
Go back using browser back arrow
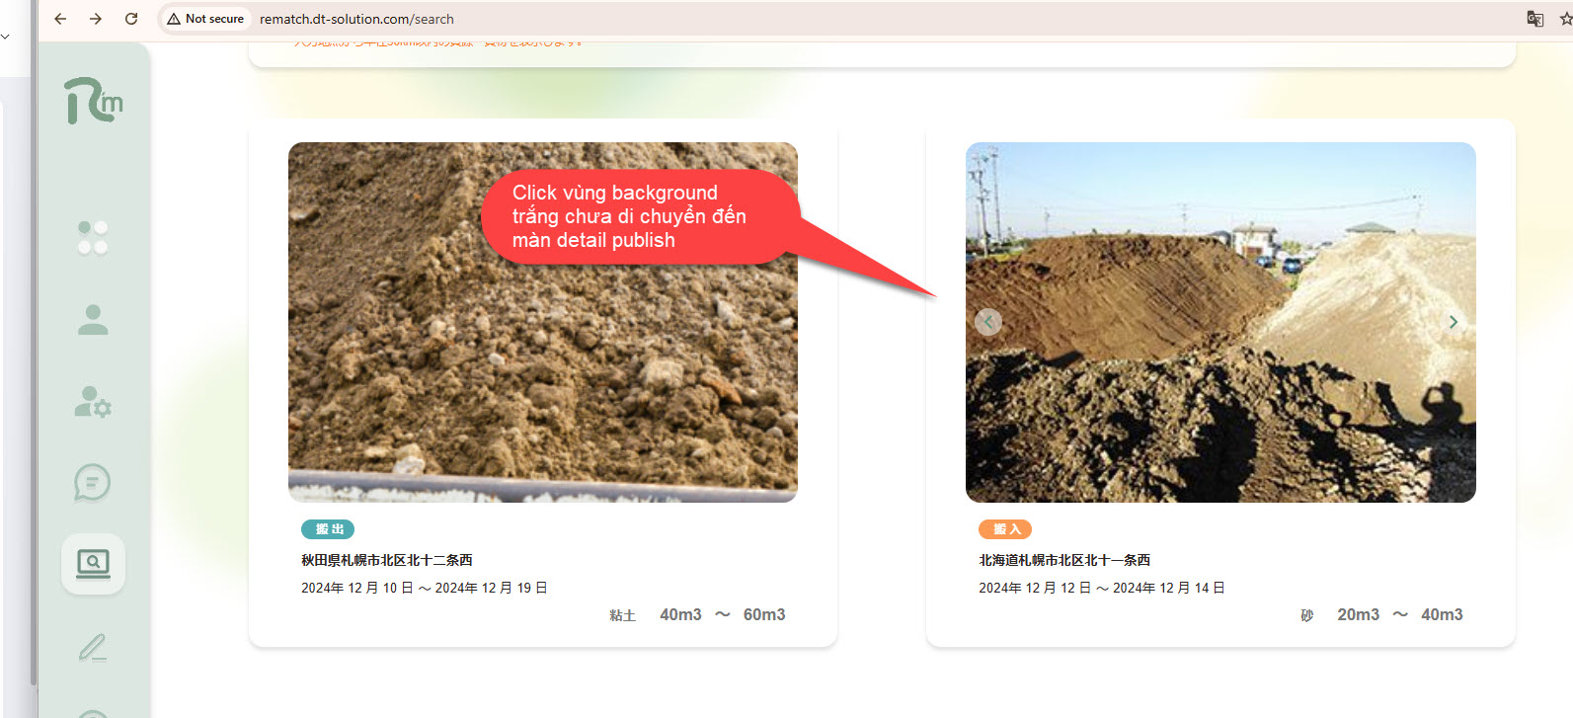[60, 19]
